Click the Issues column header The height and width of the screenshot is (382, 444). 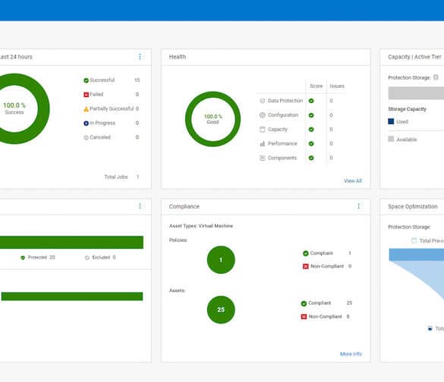(x=337, y=86)
